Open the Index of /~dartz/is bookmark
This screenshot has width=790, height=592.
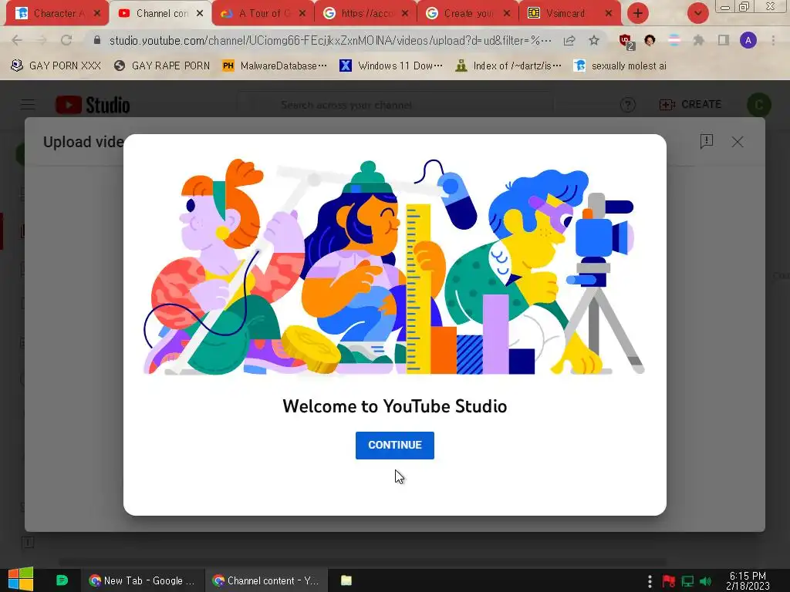pos(508,66)
